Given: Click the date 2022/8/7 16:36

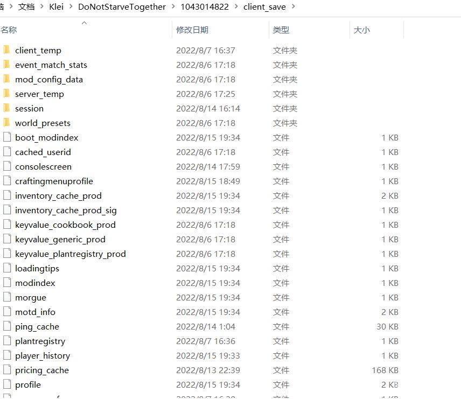Looking at the screenshot, I should (206, 341).
